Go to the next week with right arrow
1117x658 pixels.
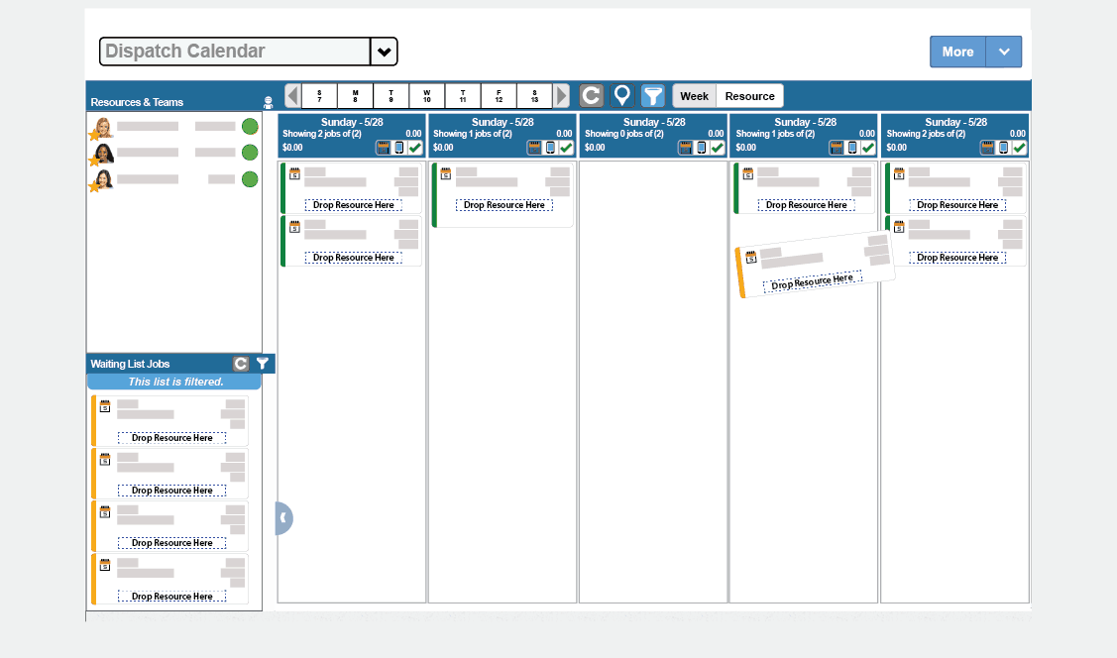tap(561, 95)
